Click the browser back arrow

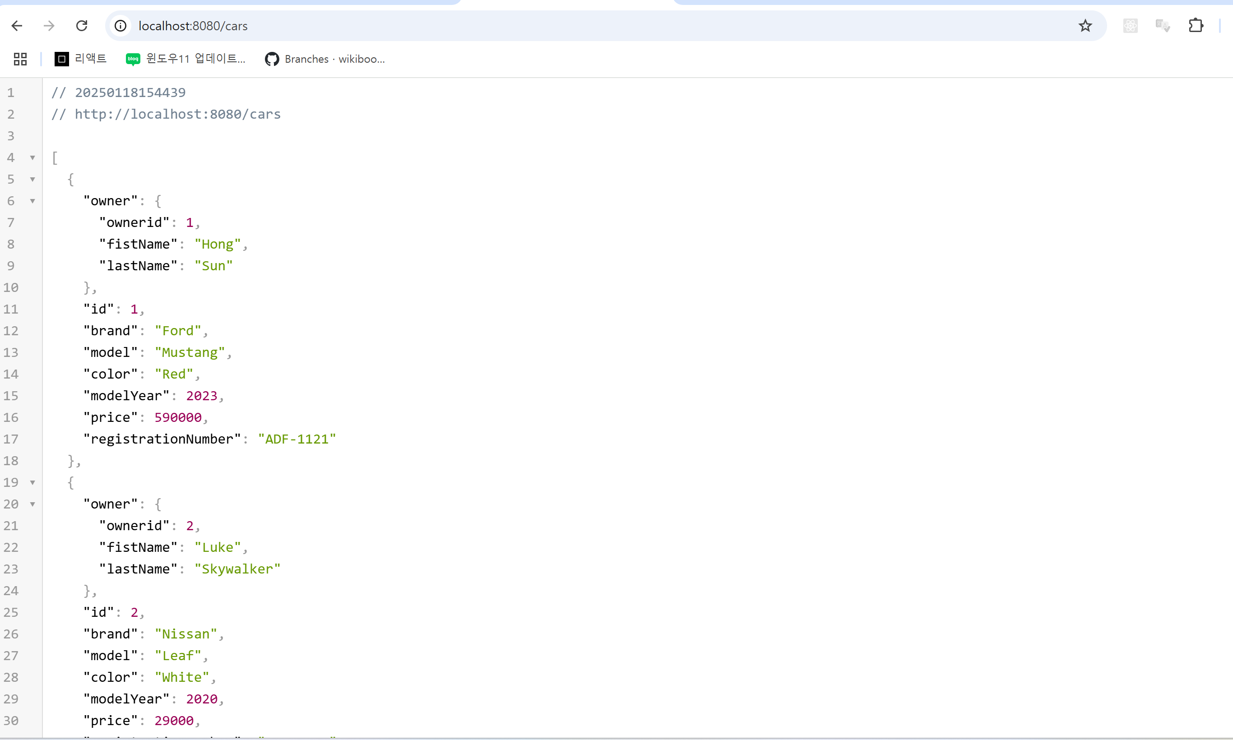click(17, 26)
